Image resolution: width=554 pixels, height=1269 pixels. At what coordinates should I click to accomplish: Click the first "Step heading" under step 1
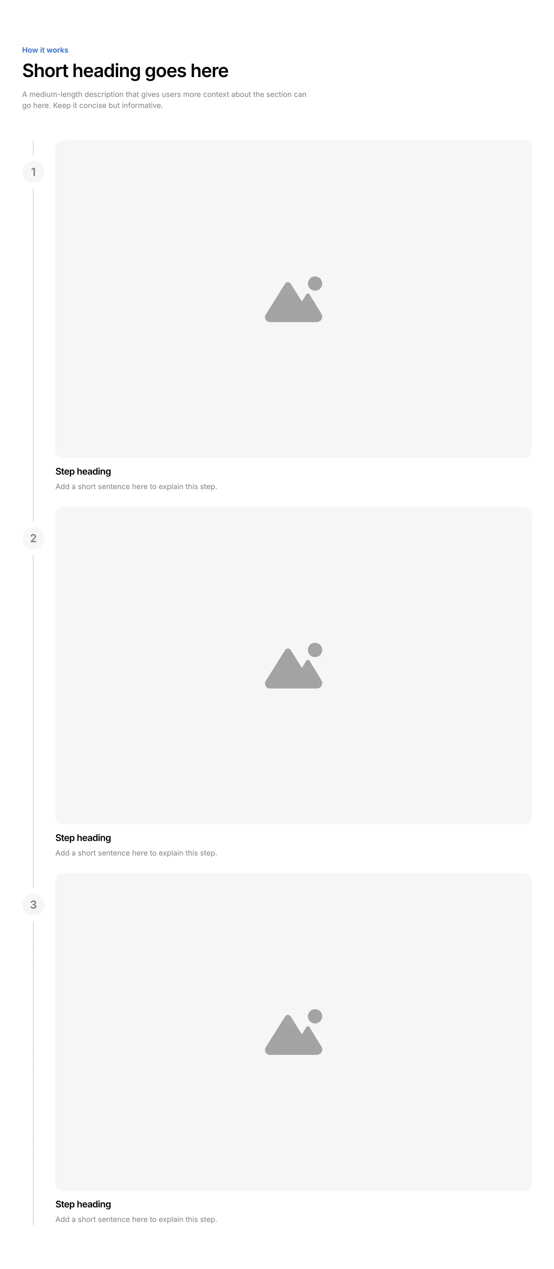(83, 472)
